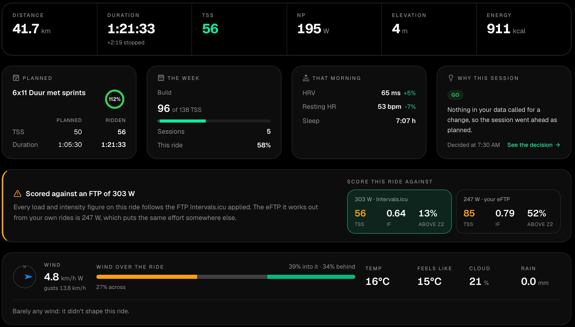Click the weekly TSS progress bar

(214, 121)
